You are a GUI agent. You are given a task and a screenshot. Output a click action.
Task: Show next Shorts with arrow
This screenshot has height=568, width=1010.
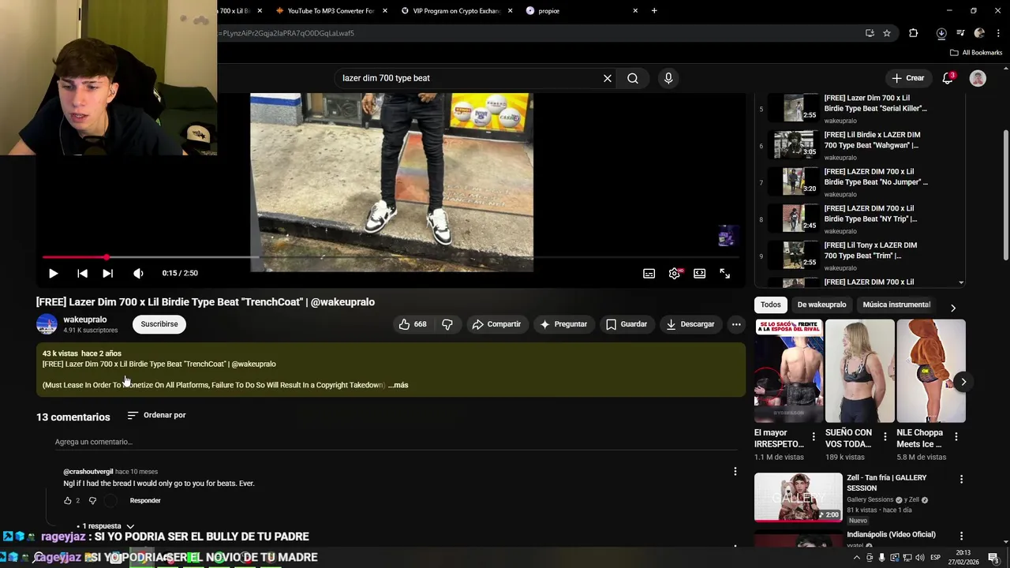tap(963, 382)
